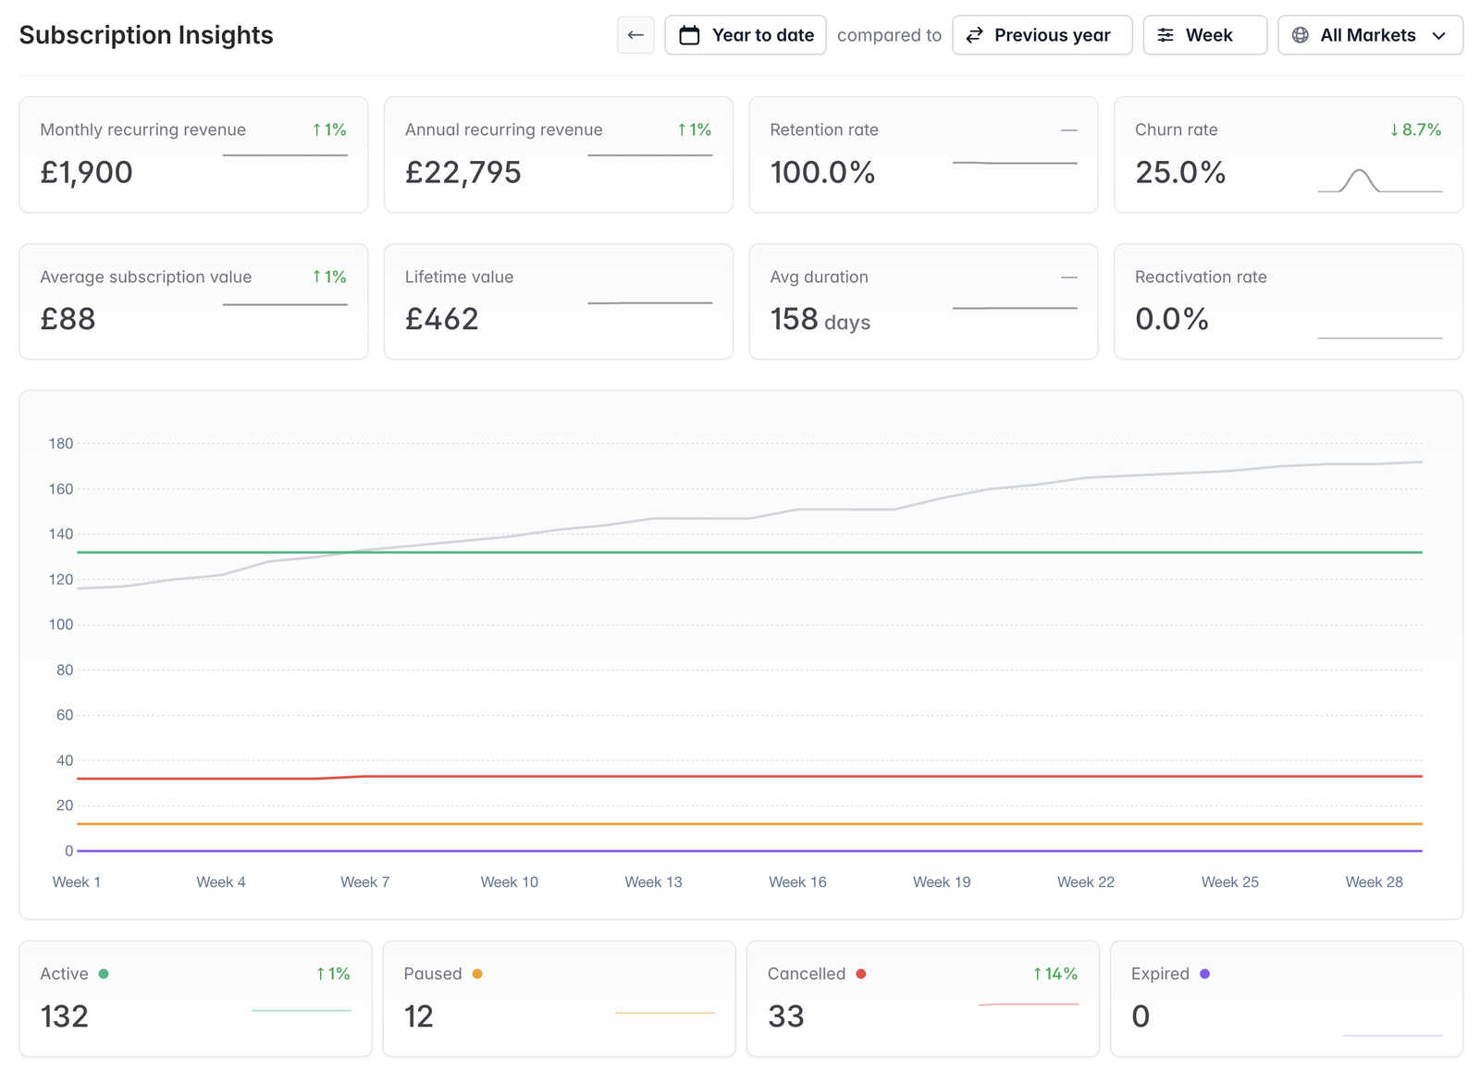Click the back arrow button
Viewport: 1480px width, 1083px height.
click(635, 35)
